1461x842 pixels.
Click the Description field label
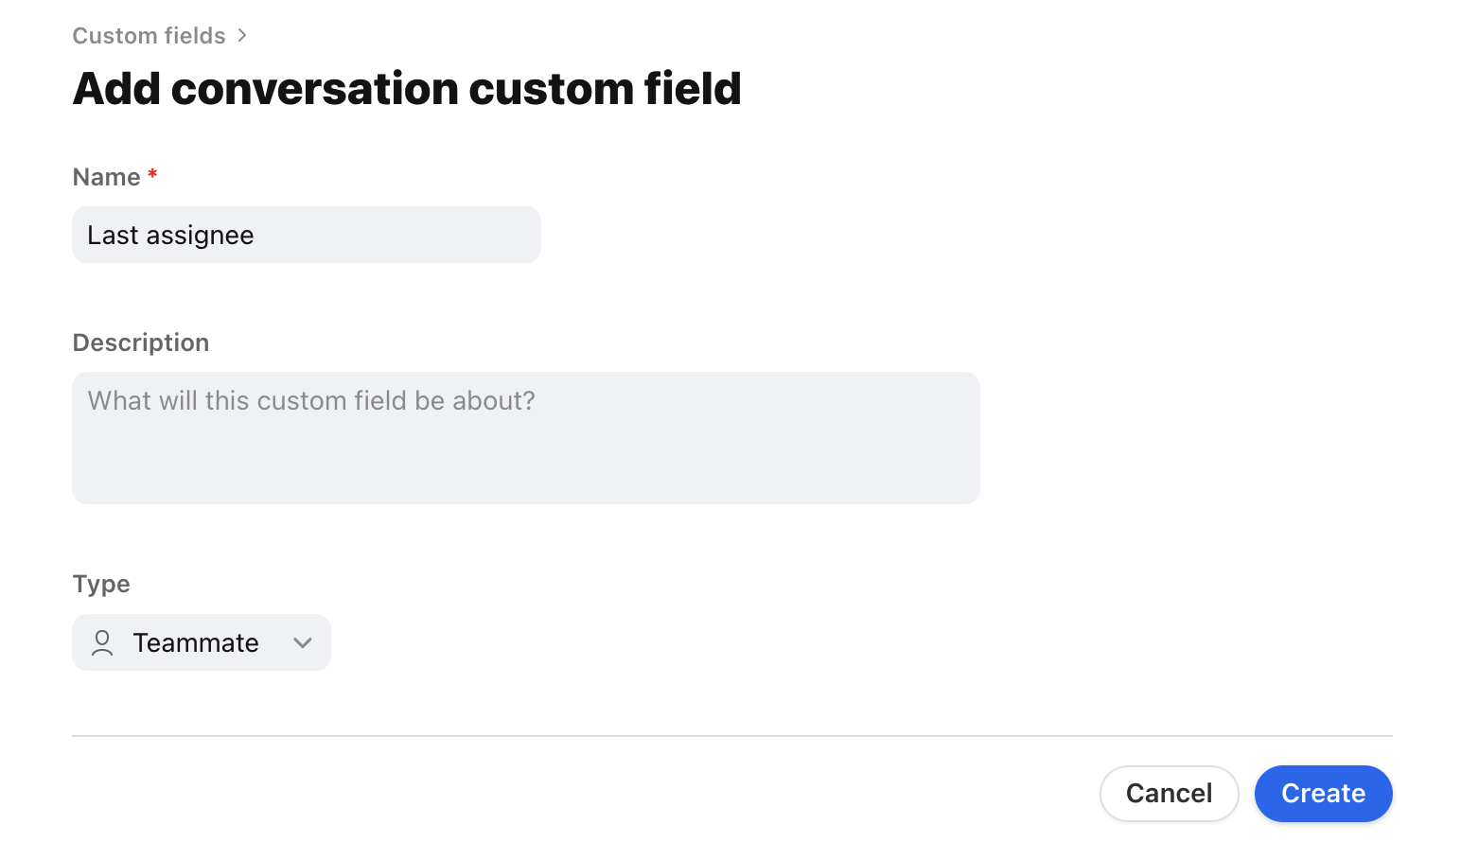click(141, 342)
